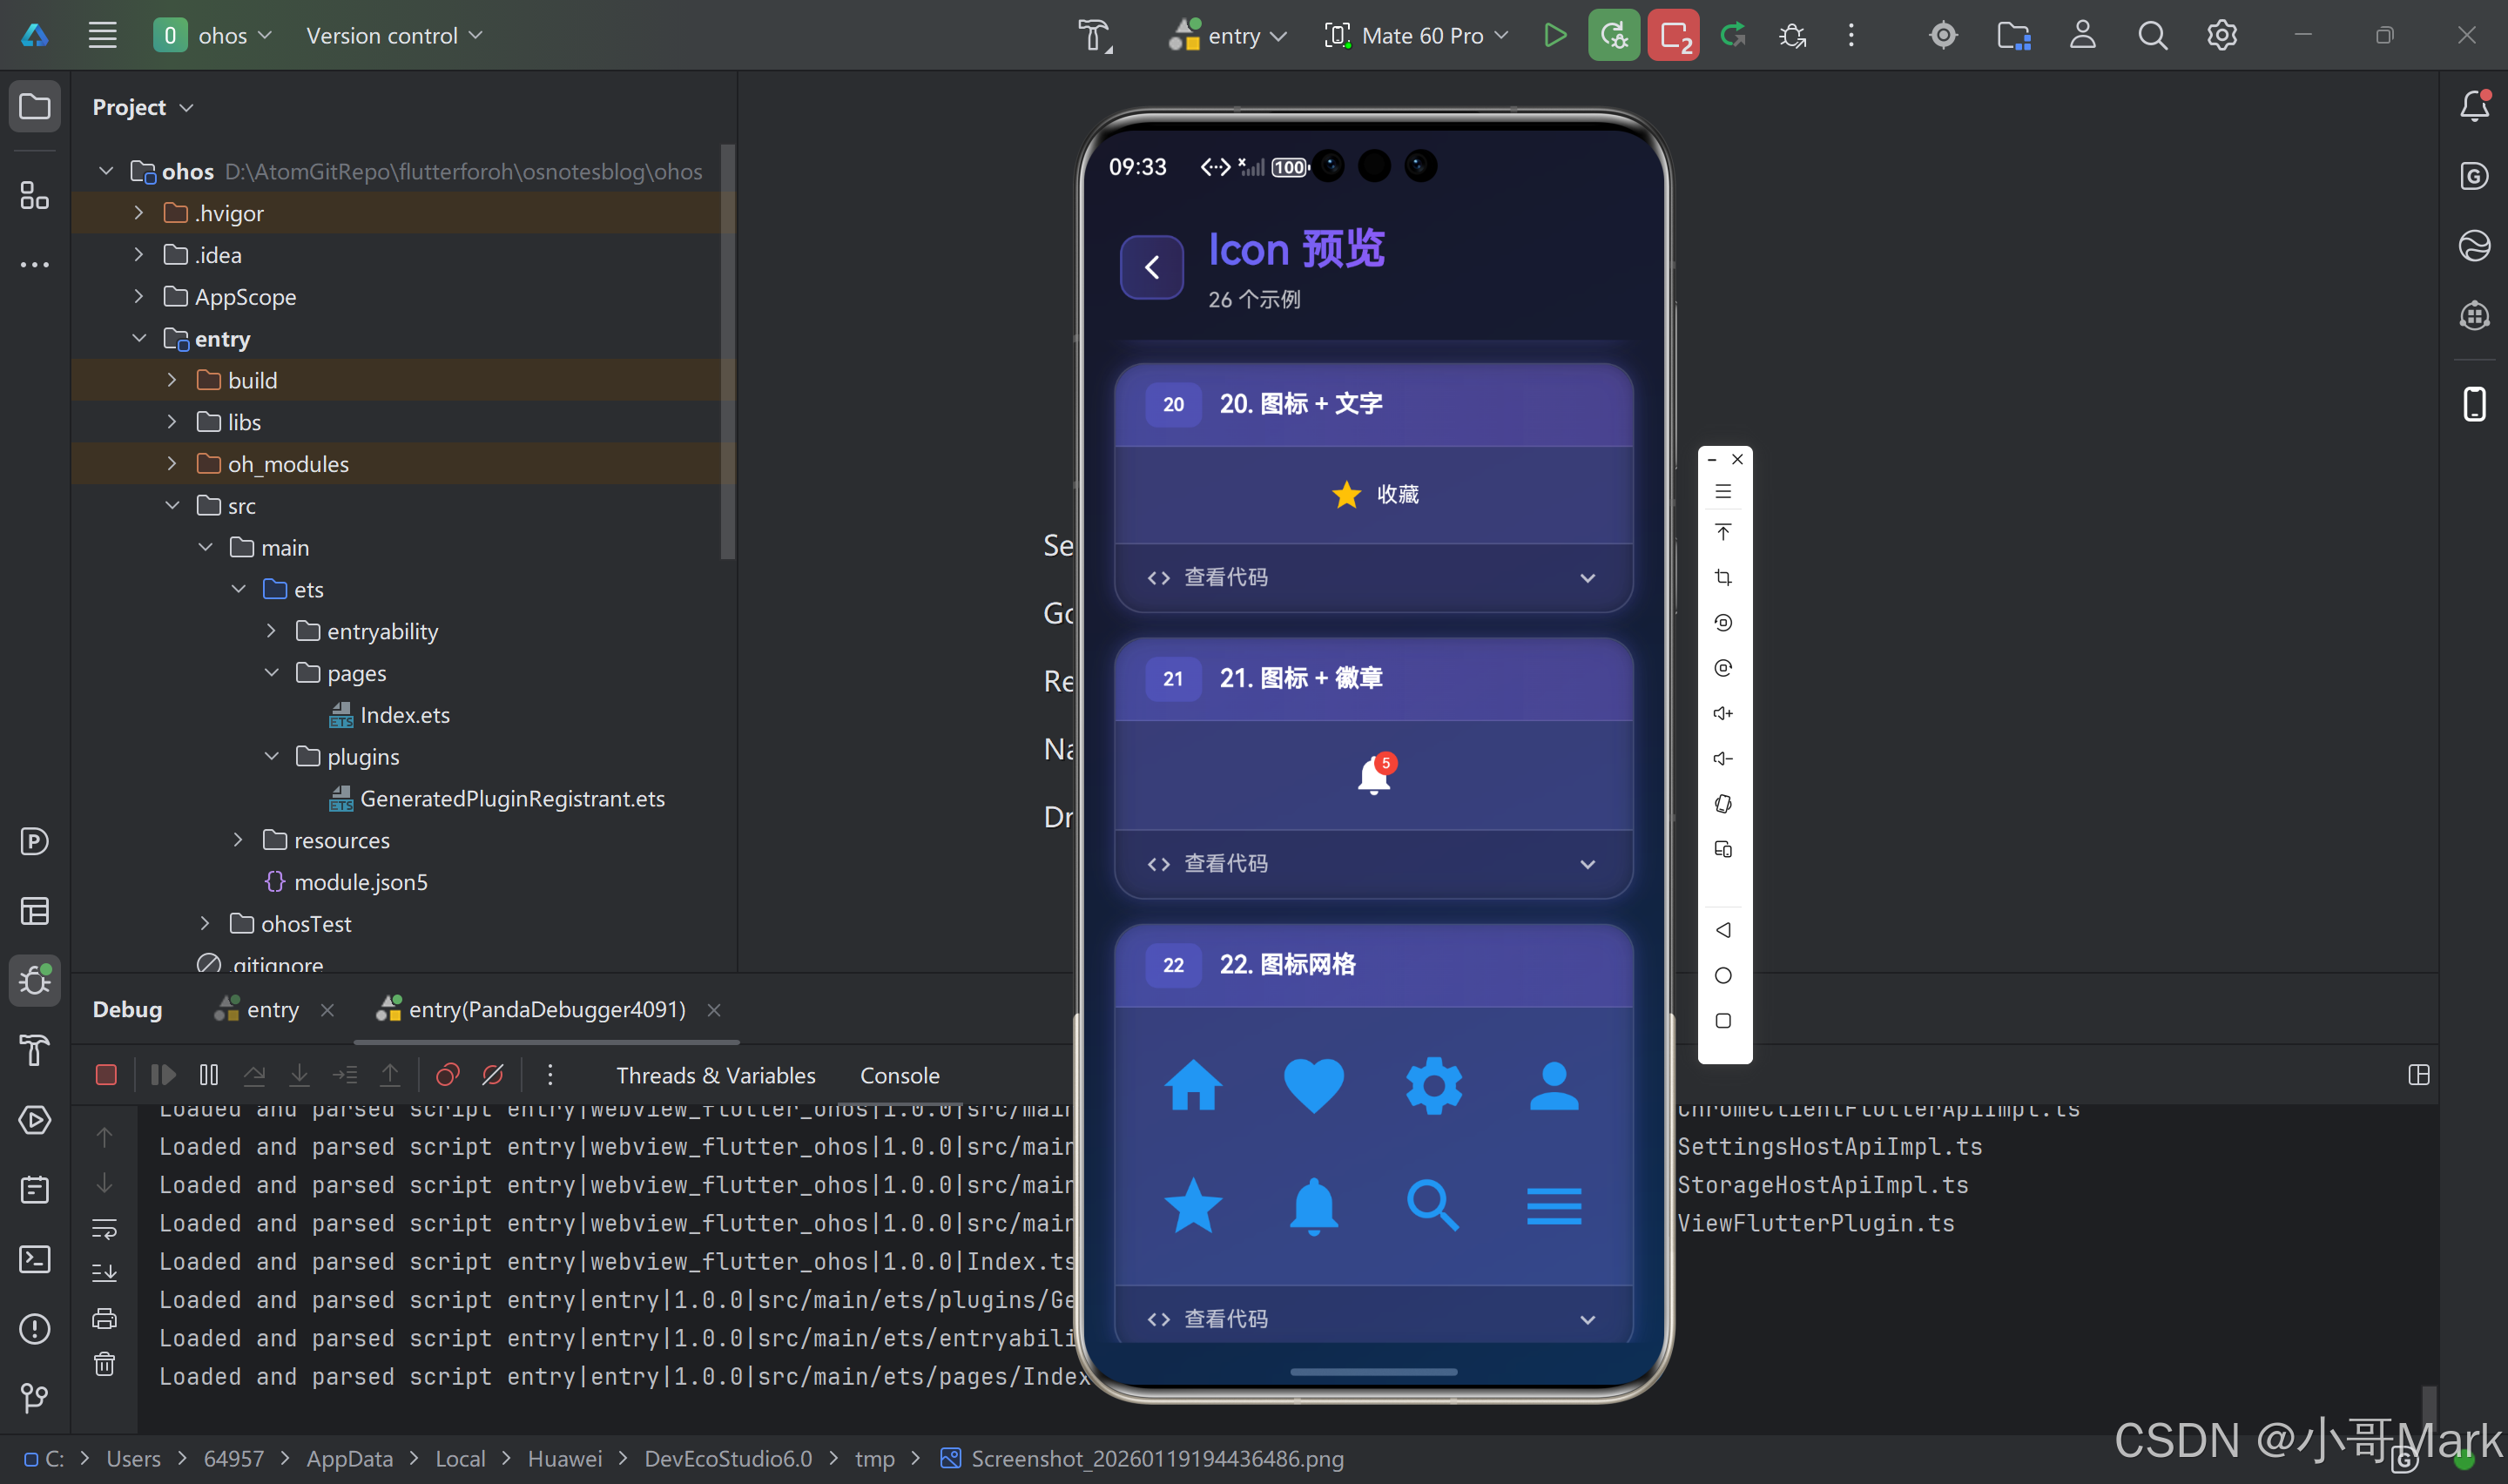The width and height of the screenshot is (2508, 1484).
Task: Toggle soft-wrap in console gutter
Action: [x=104, y=1228]
